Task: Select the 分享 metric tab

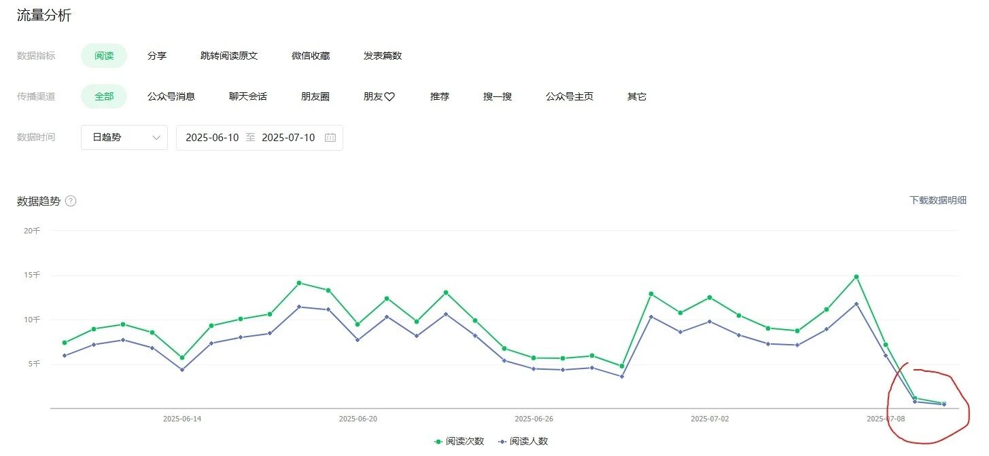Action: coord(157,56)
